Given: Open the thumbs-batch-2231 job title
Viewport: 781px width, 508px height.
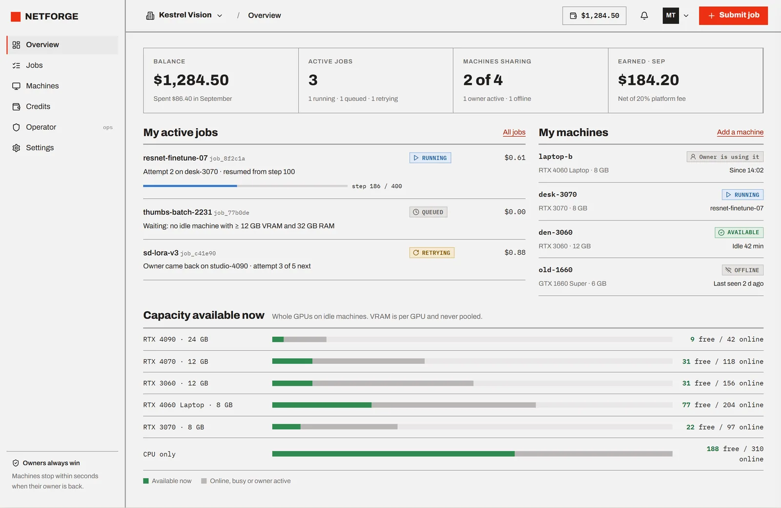Looking at the screenshot, I should [x=177, y=212].
